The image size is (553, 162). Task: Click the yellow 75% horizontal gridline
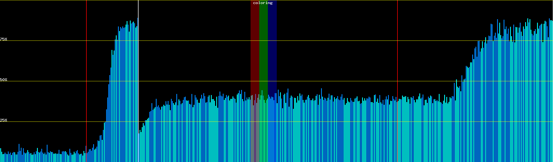coord(324,41)
